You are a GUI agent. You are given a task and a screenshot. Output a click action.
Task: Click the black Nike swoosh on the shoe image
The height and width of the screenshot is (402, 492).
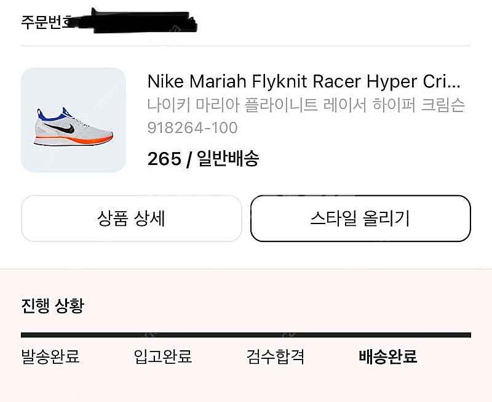coord(60,127)
